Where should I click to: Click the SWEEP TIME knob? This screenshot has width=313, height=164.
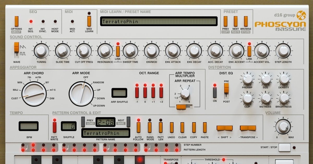pos(130,51)
